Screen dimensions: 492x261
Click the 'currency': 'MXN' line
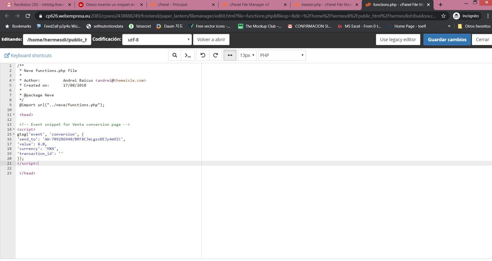pyautogui.click(x=38, y=149)
